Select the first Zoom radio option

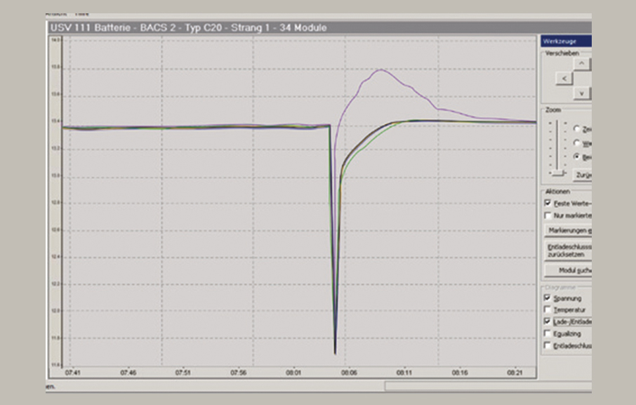click(x=577, y=129)
